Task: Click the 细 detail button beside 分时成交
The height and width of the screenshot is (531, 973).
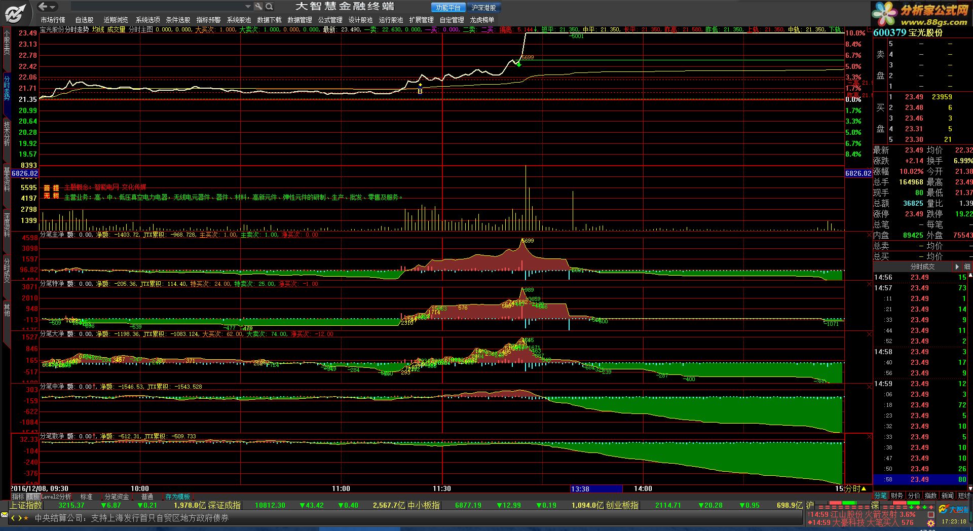Action: 967,267
